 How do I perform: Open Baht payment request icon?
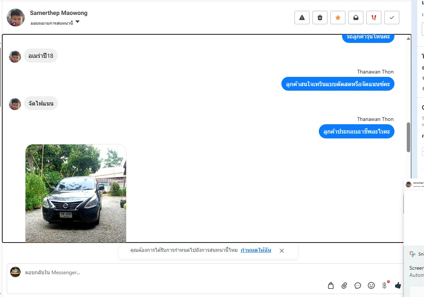[x=385, y=285]
